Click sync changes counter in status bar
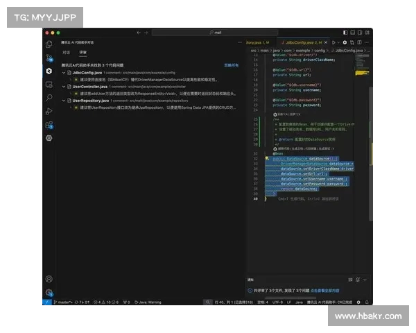This screenshot has height=333, width=416. click(83, 302)
